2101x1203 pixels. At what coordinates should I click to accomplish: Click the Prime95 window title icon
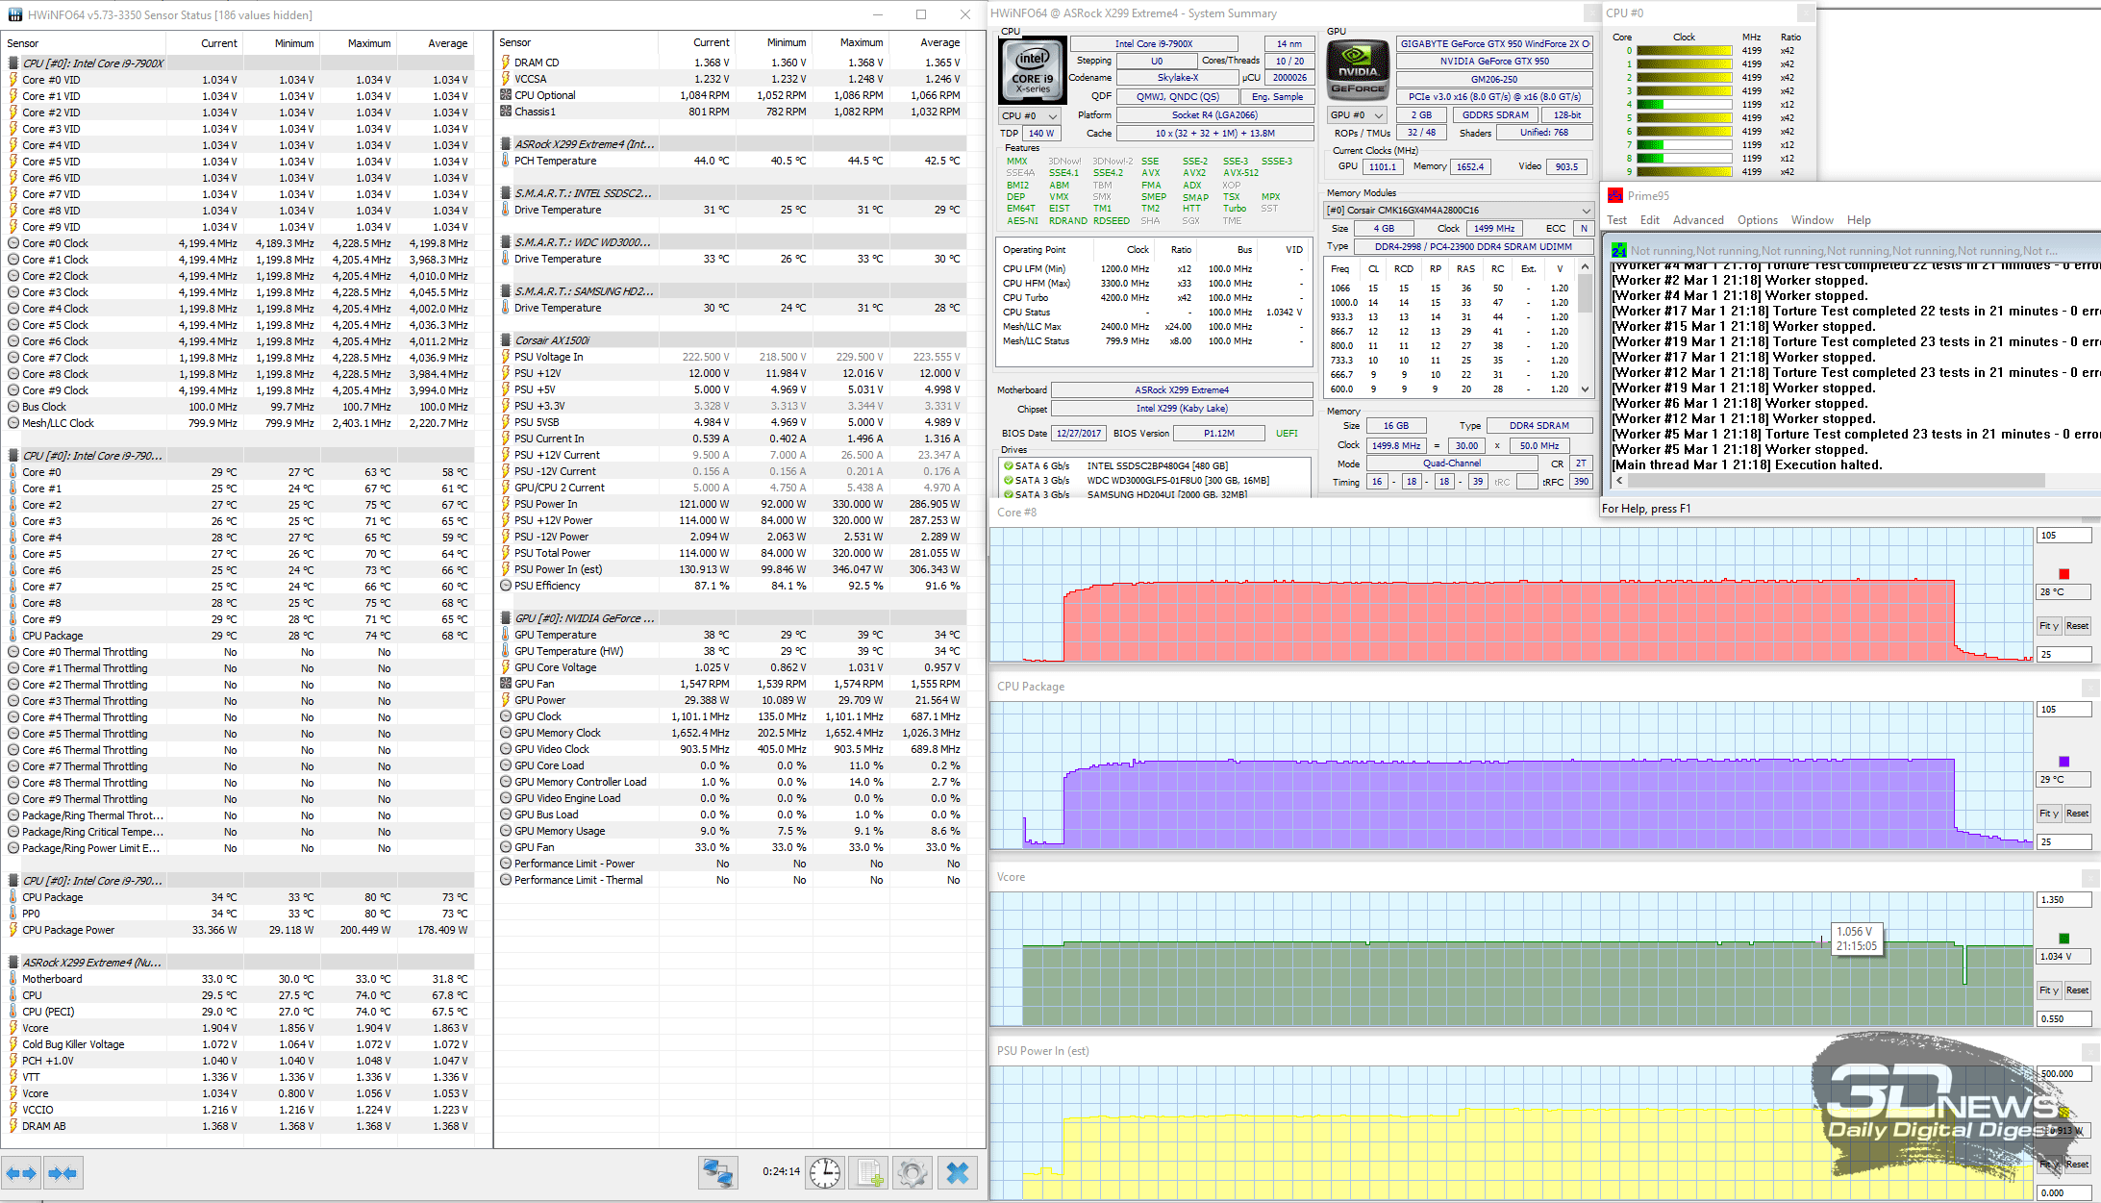(1615, 195)
